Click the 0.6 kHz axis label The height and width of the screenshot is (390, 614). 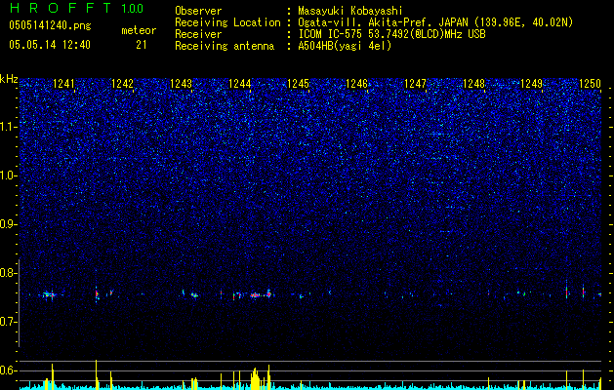coord(8,370)
